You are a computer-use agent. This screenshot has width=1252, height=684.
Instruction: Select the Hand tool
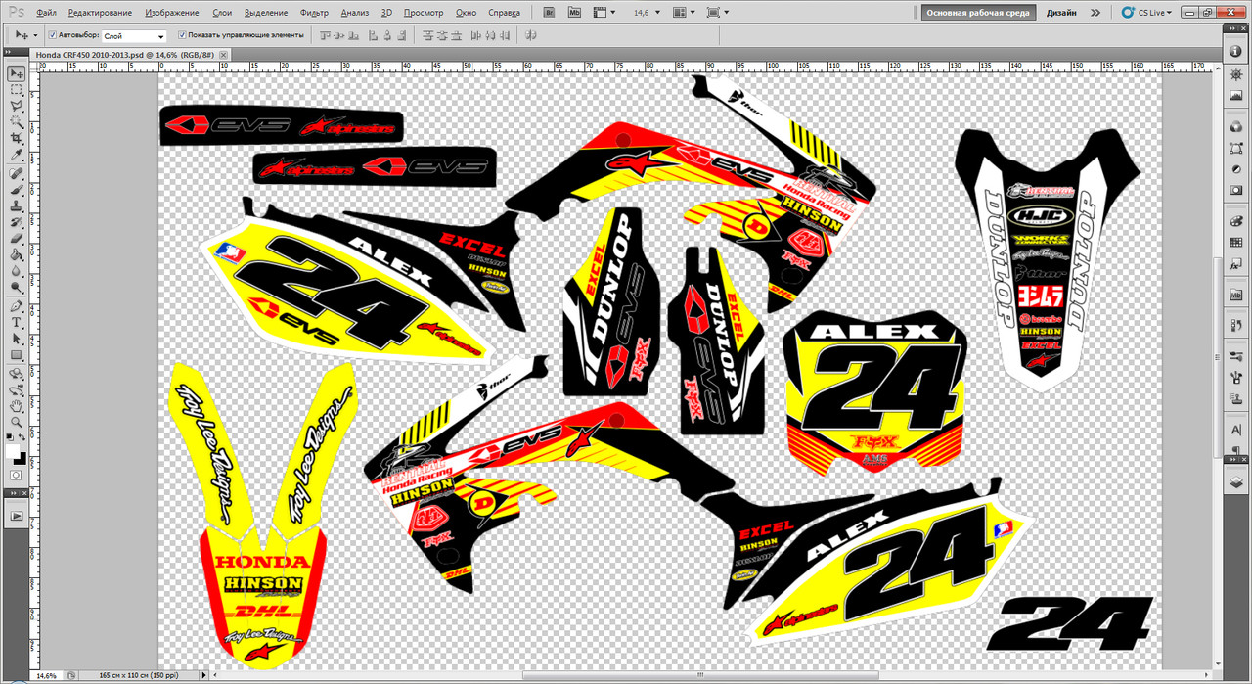[17, 406]
